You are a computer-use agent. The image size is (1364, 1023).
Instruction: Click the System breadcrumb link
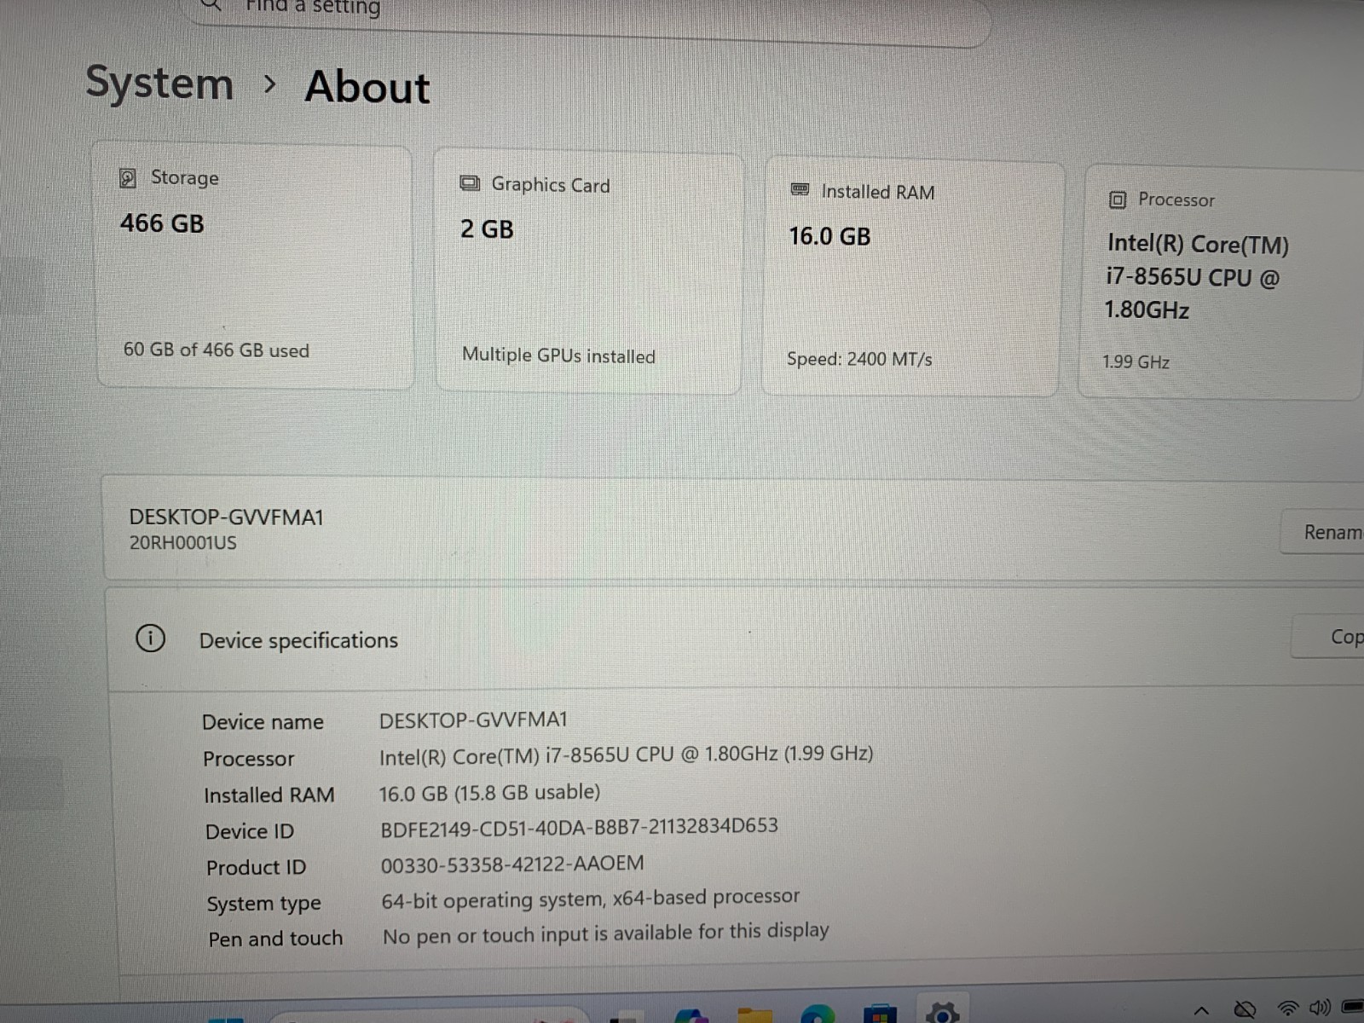pos(159,84)
